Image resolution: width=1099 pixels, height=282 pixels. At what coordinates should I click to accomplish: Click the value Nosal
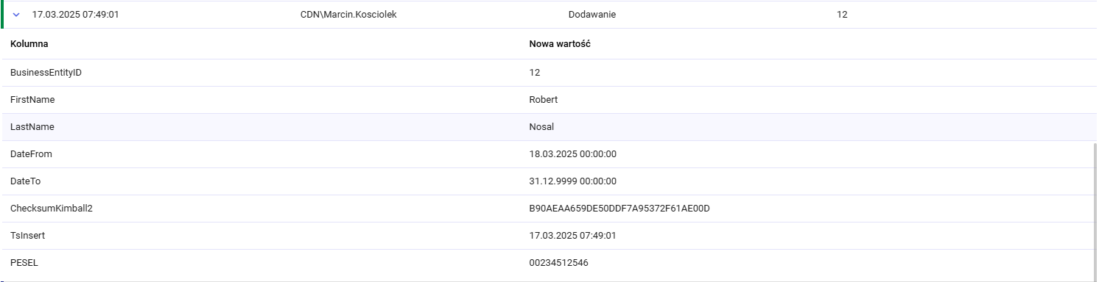(541, 127)
